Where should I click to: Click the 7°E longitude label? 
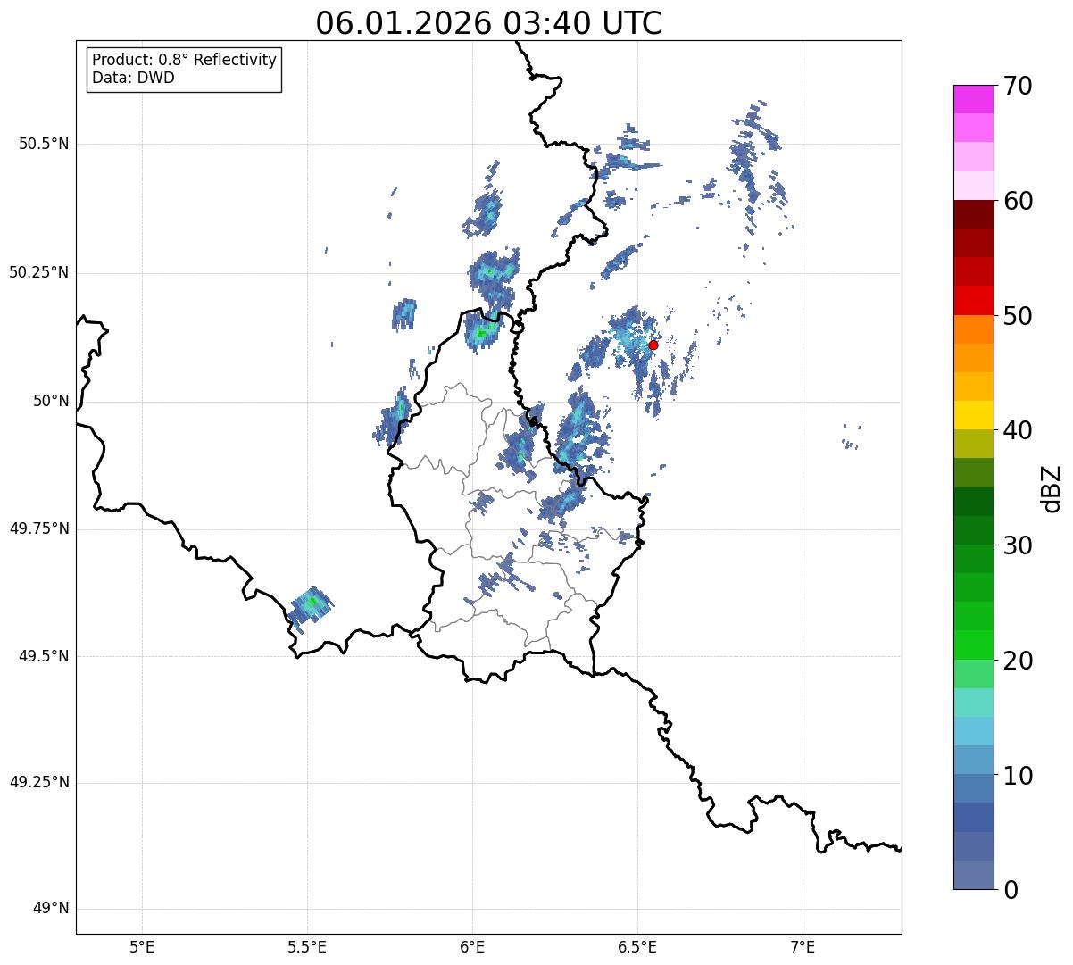[x=803, y=948]
